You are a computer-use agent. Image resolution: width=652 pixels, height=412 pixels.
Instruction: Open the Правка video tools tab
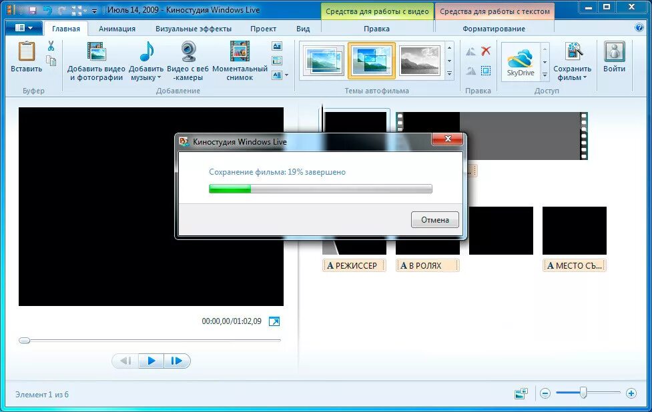(377, 29)
